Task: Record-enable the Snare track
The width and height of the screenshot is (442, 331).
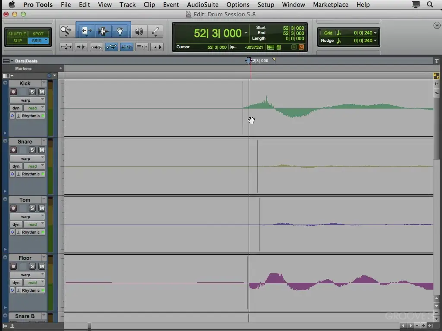Action: point(13,150)
